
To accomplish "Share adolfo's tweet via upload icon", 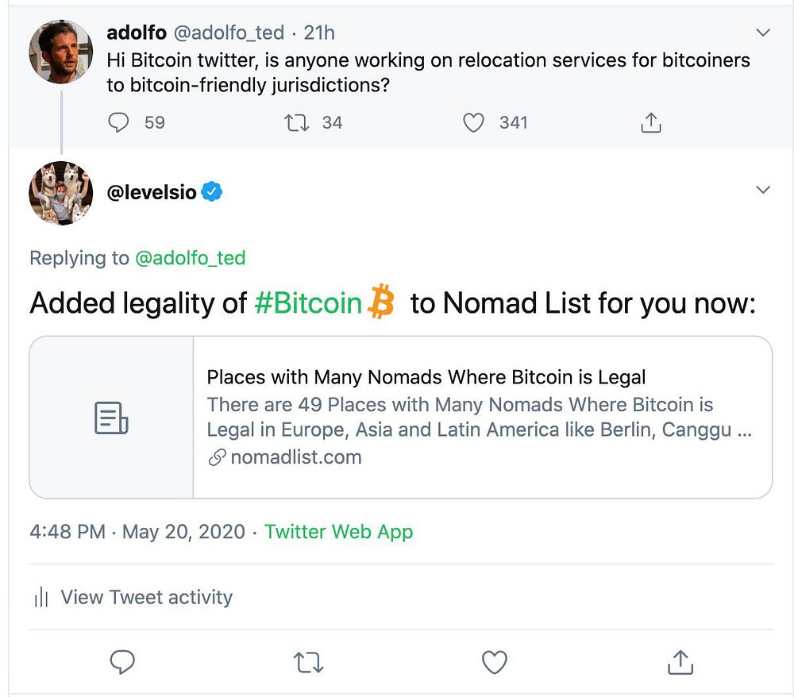I will [650, 122].
